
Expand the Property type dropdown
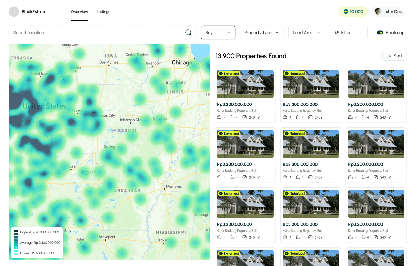click(262, 33)
